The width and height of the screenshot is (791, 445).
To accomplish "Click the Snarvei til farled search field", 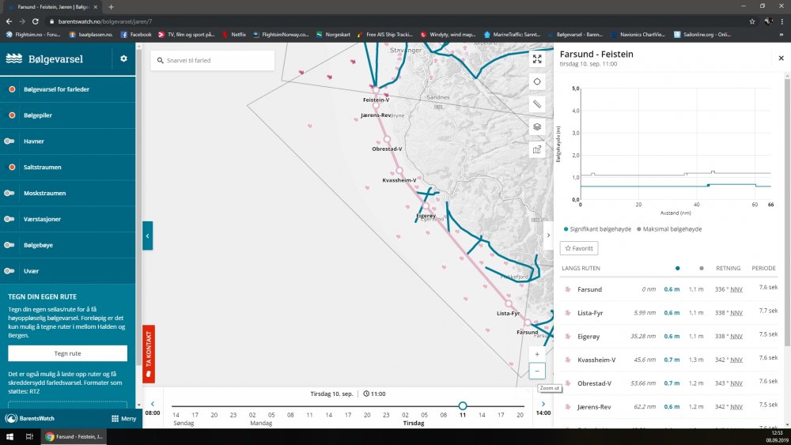I will pyautogui.click(x=212, y=61).
